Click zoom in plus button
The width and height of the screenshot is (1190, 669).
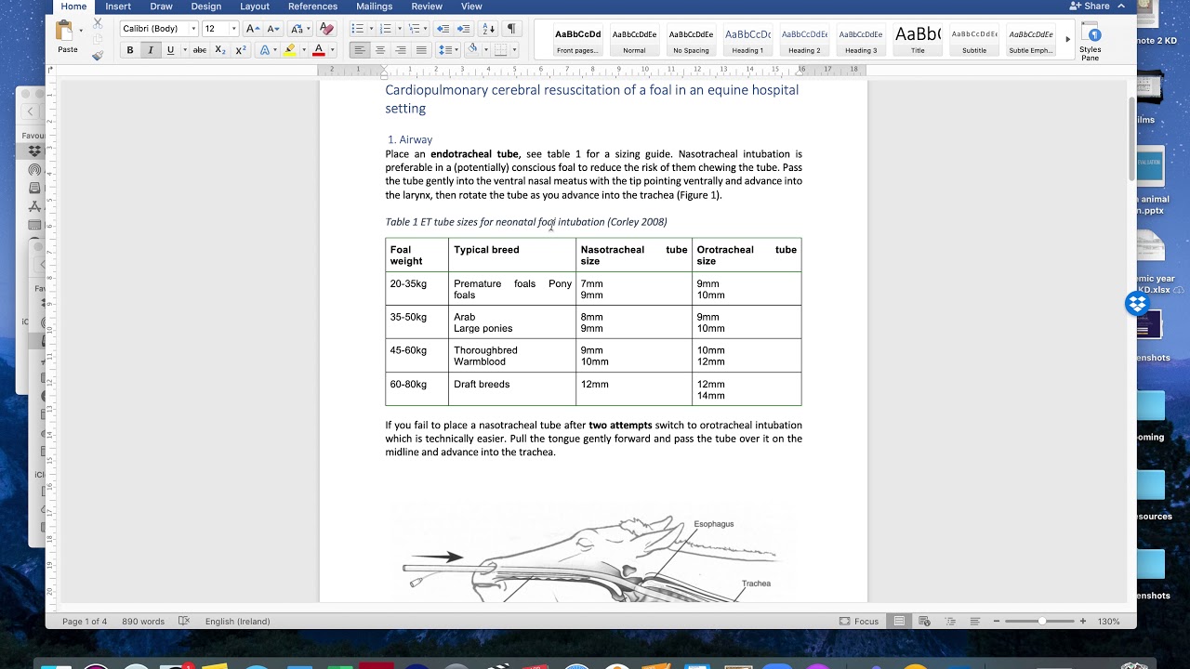(1082, 621)
